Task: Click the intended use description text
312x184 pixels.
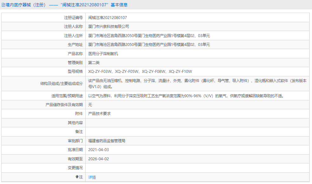Action: (x=186, y=96)
